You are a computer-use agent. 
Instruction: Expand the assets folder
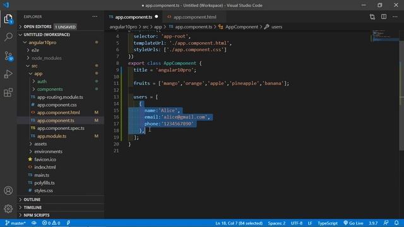61,144
